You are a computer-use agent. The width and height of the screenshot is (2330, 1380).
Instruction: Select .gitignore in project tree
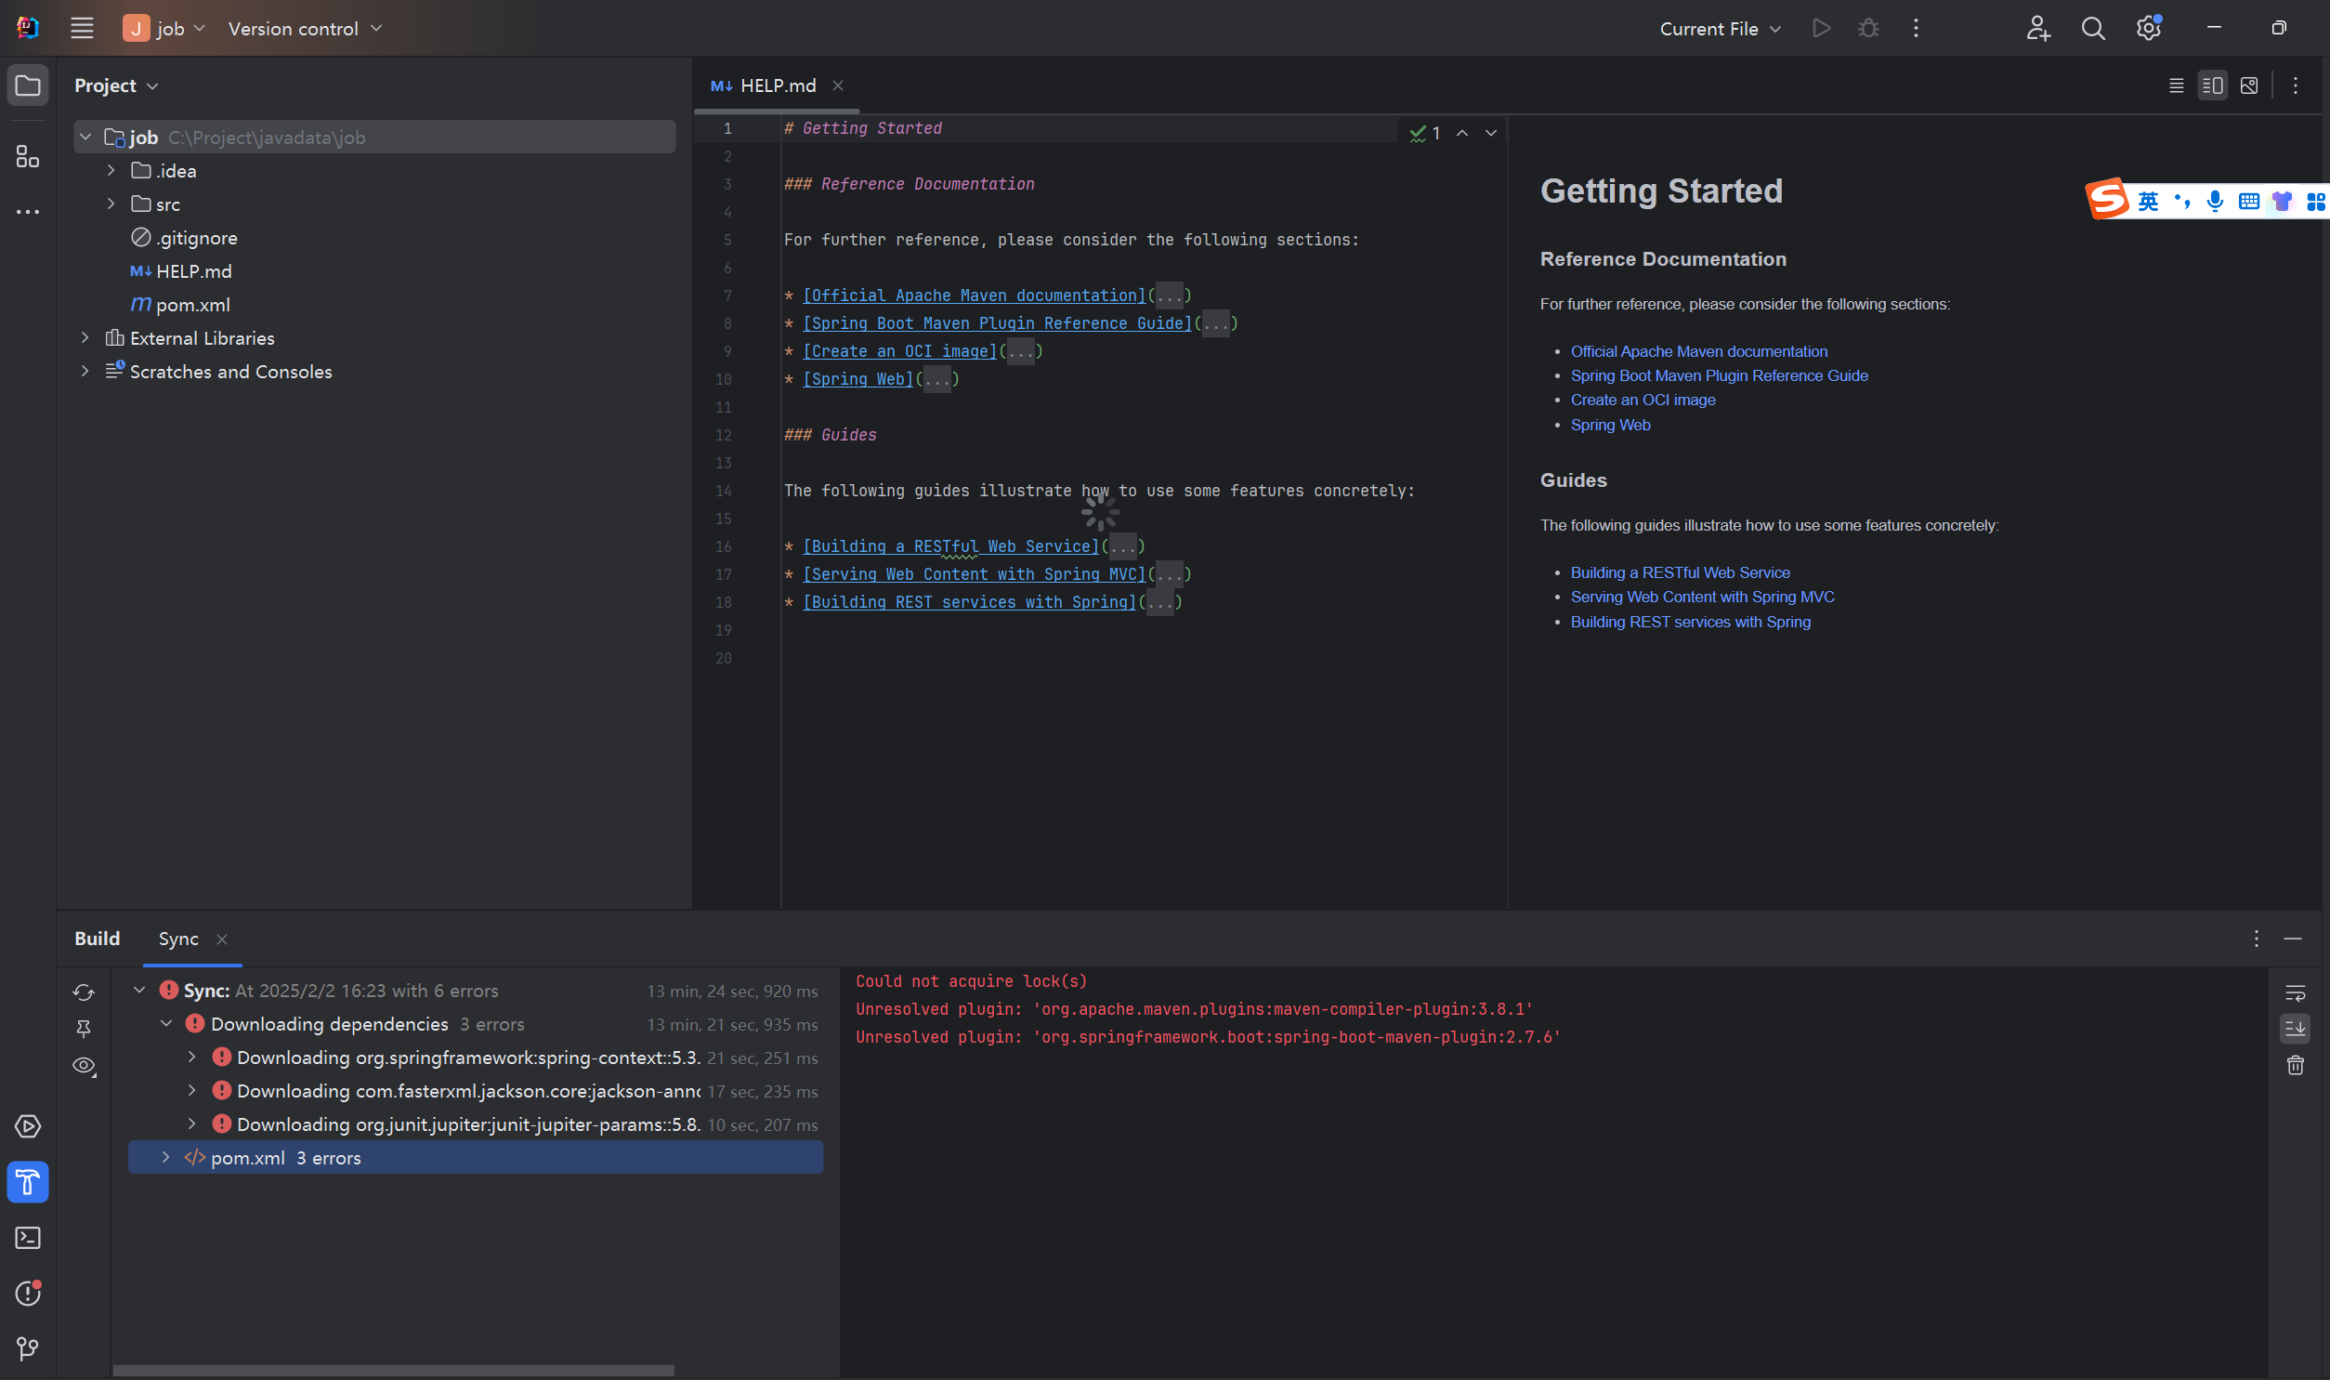(x=184, y=238)
